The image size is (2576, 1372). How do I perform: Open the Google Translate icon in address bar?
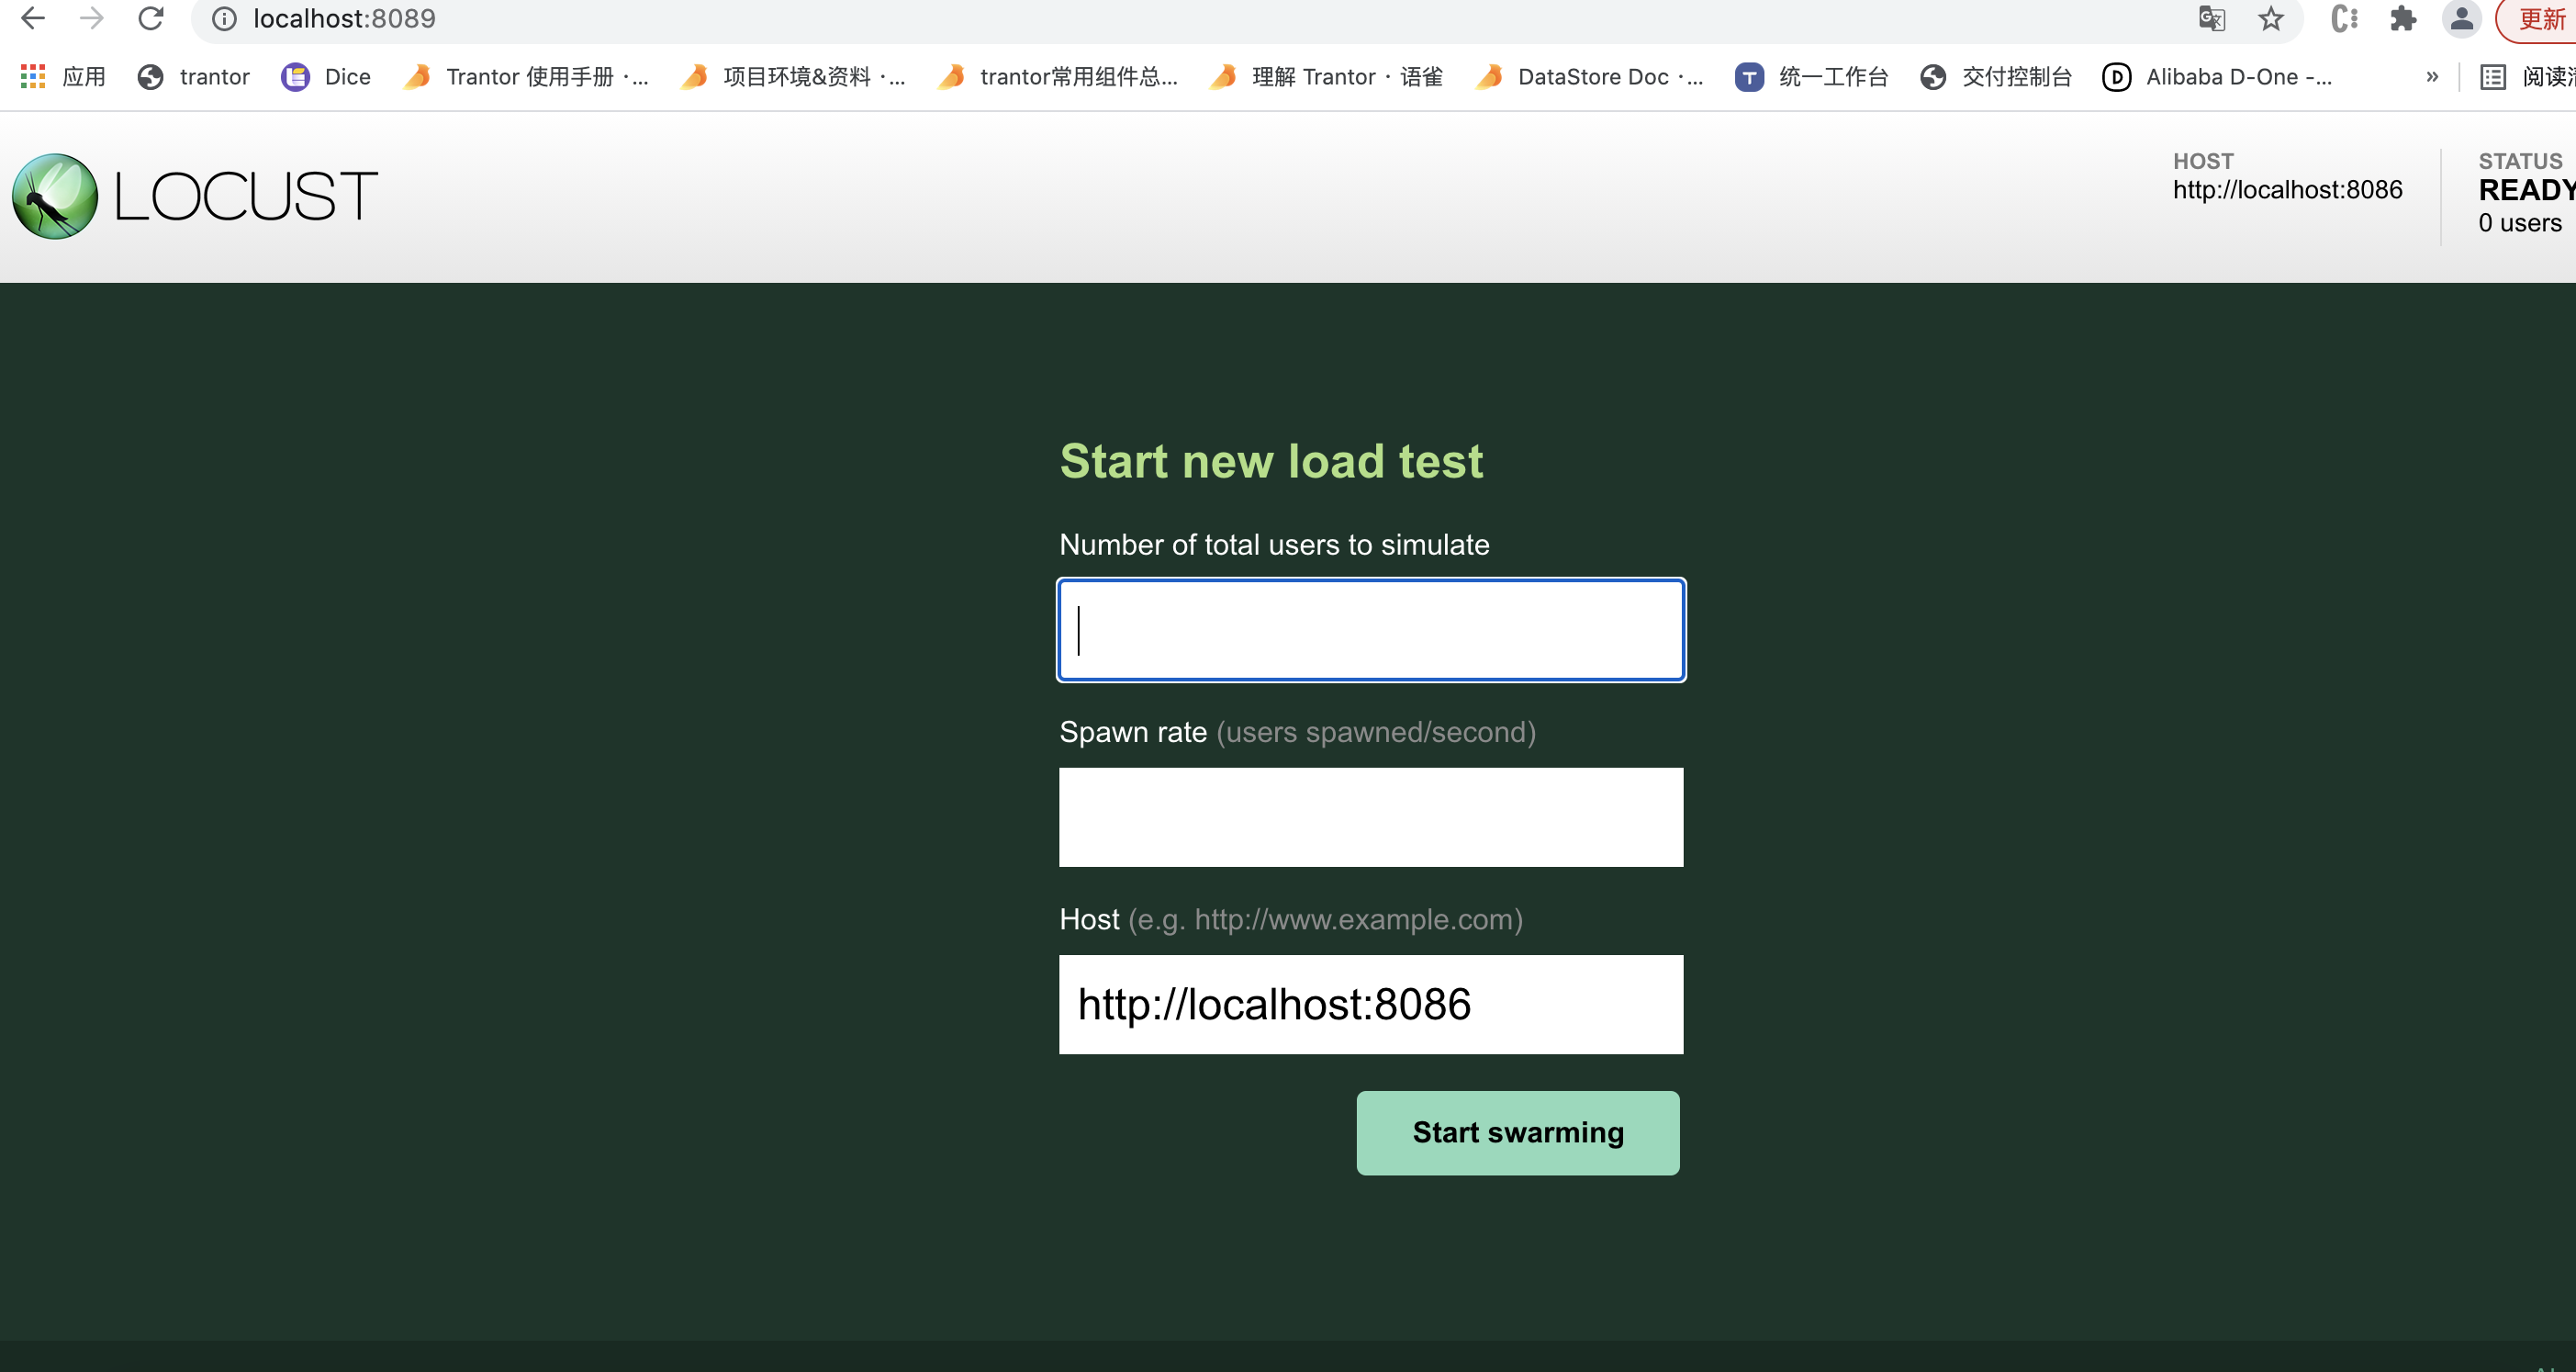[2212, 19]
